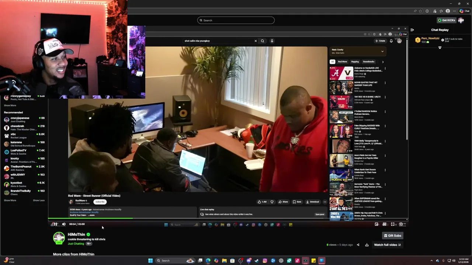The image size is (472, 265).
Task: Select the All filter chip
Action: click(333, 62)
